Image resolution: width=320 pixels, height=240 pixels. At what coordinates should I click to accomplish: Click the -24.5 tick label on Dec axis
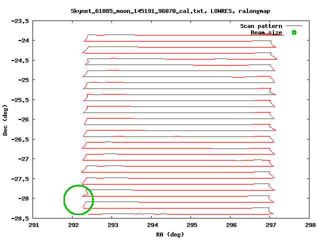click(19, 60)
